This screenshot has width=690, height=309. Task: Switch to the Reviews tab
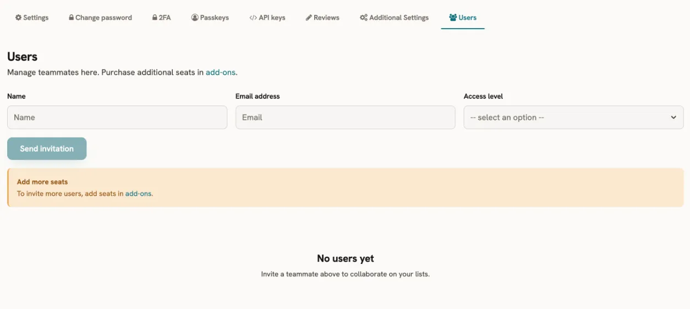(x=326, y=18)
